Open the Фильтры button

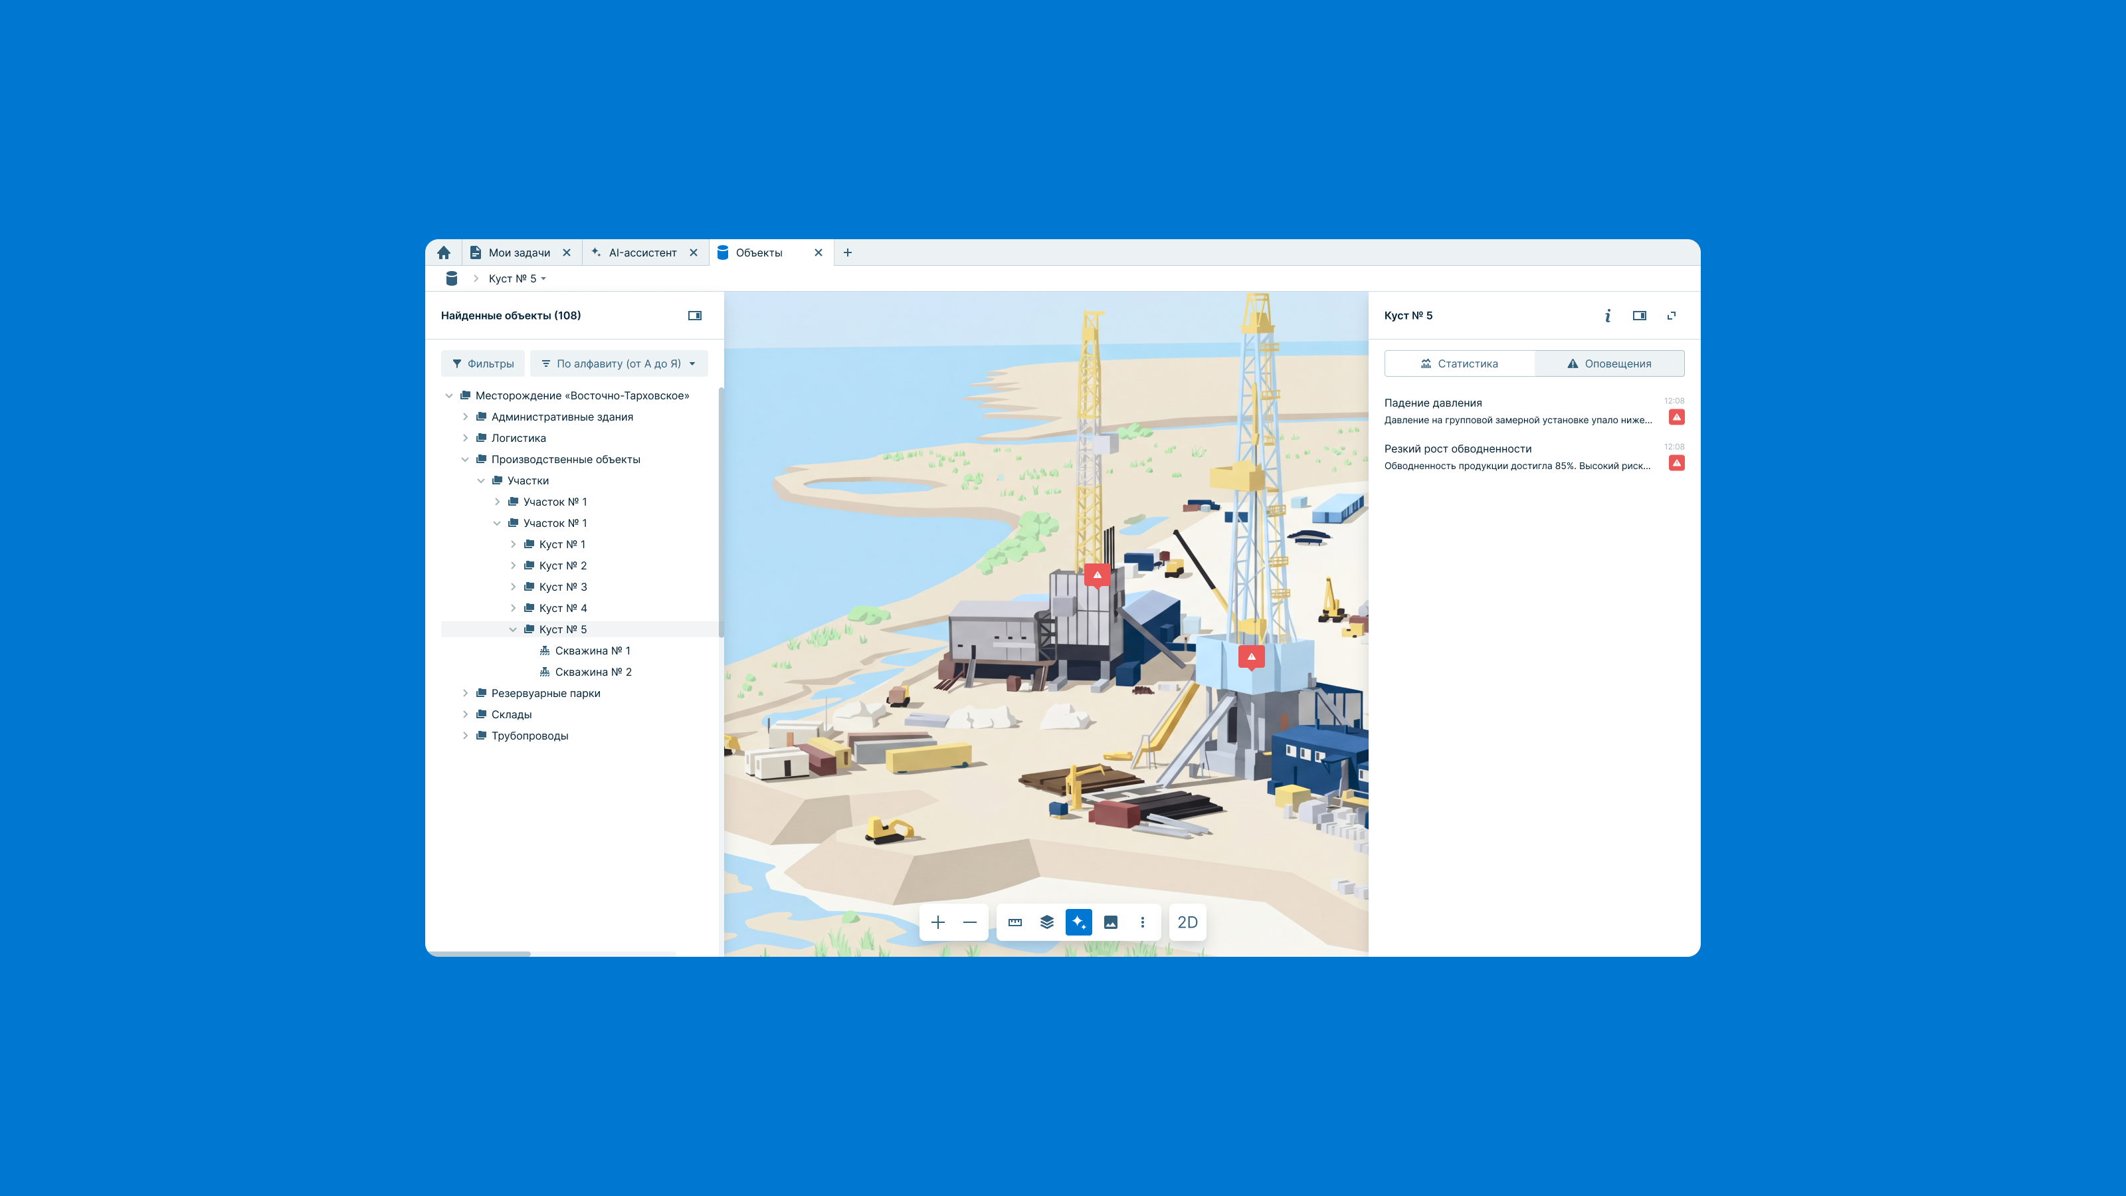483,363
